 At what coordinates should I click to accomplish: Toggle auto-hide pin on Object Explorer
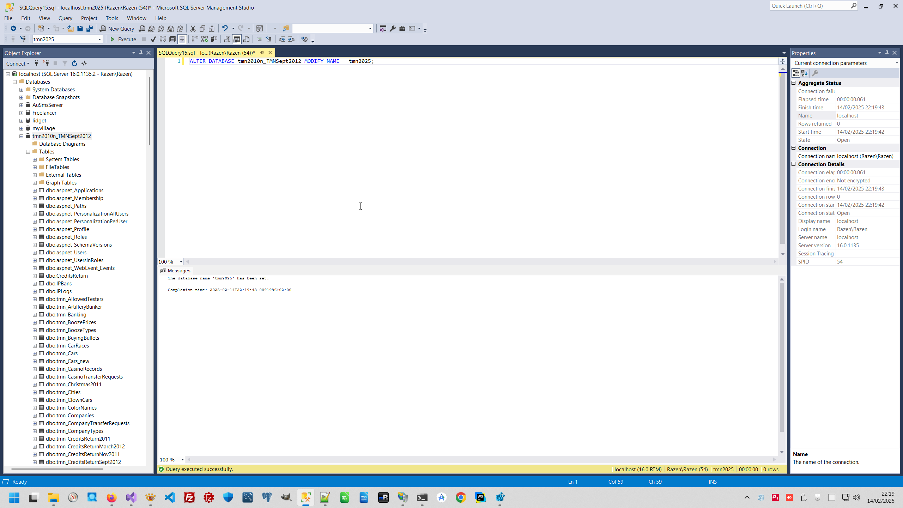click(141, 53)
